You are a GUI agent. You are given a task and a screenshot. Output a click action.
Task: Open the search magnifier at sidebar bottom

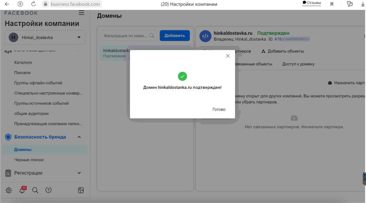pyautogui.click(x=35, y=190)
